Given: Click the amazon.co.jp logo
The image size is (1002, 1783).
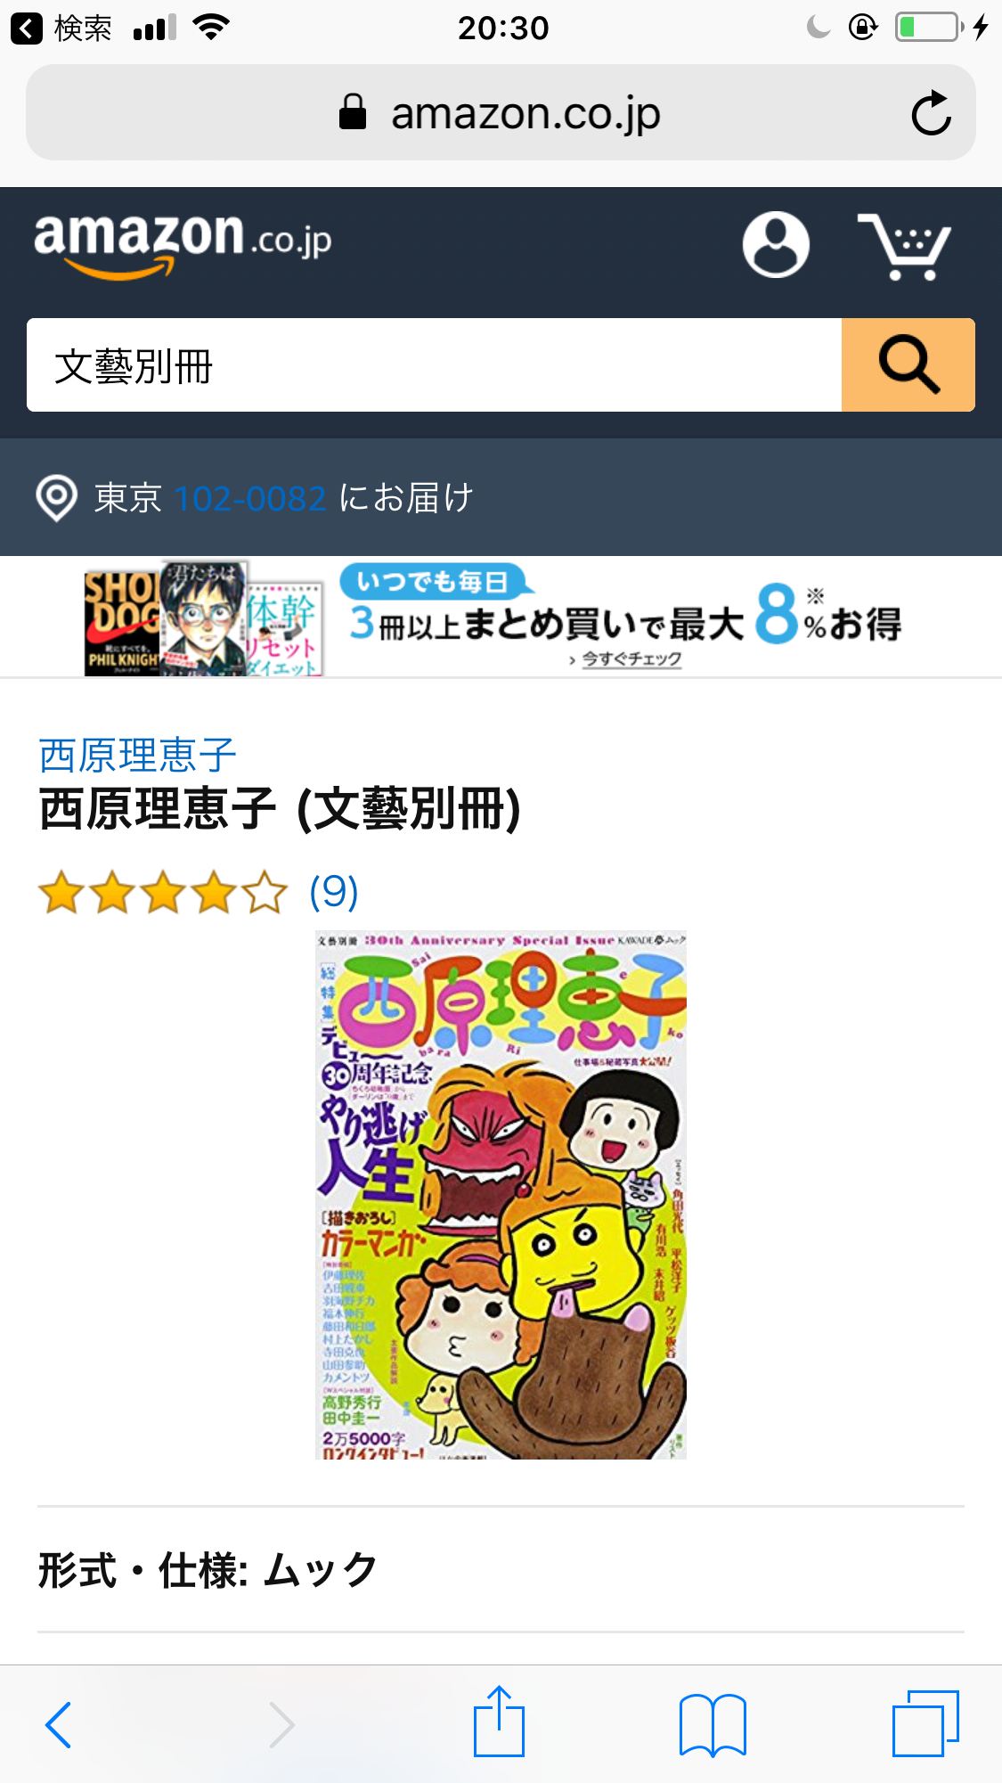Looking at the screenshot, I should (x=183, y=243).
